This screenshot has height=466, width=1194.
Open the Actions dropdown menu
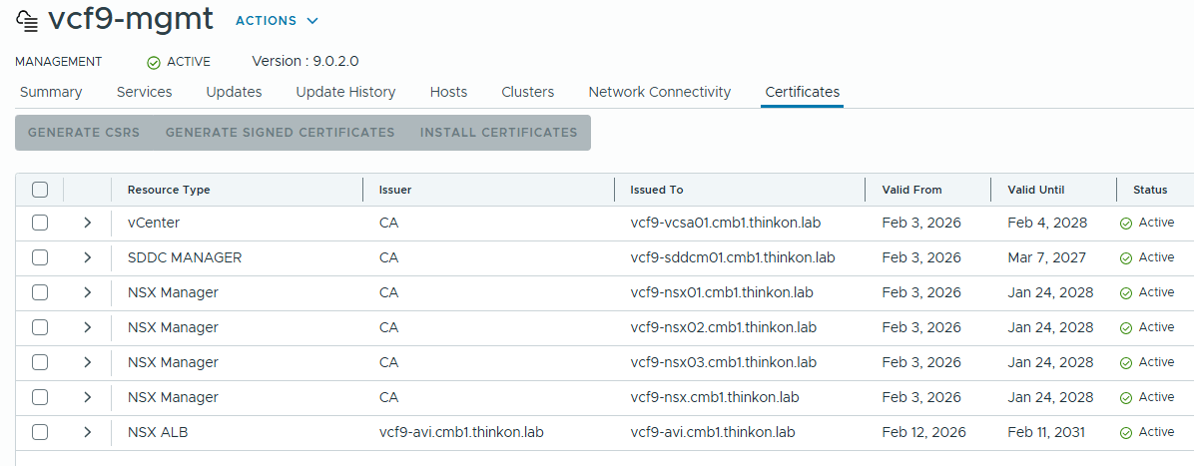pyautogui.click(x=277, y=21)
